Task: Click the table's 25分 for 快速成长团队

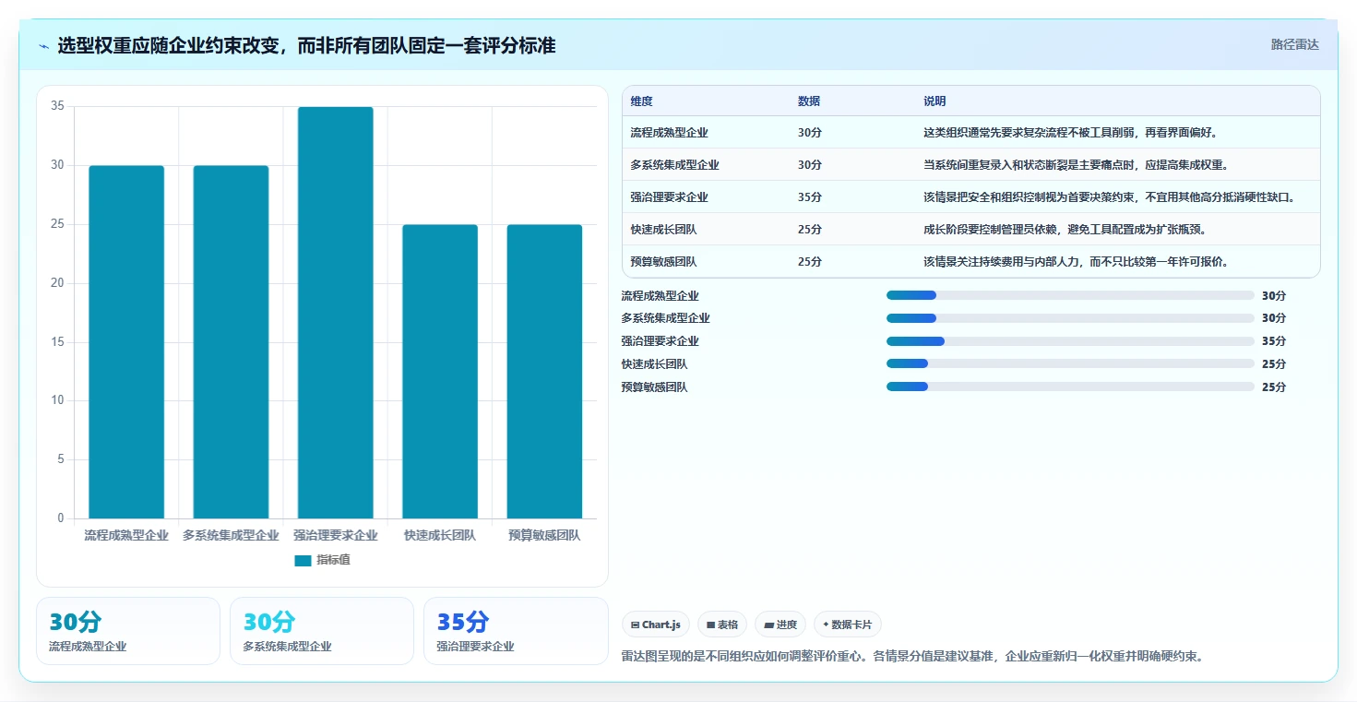Action: (x=810, y=230)
